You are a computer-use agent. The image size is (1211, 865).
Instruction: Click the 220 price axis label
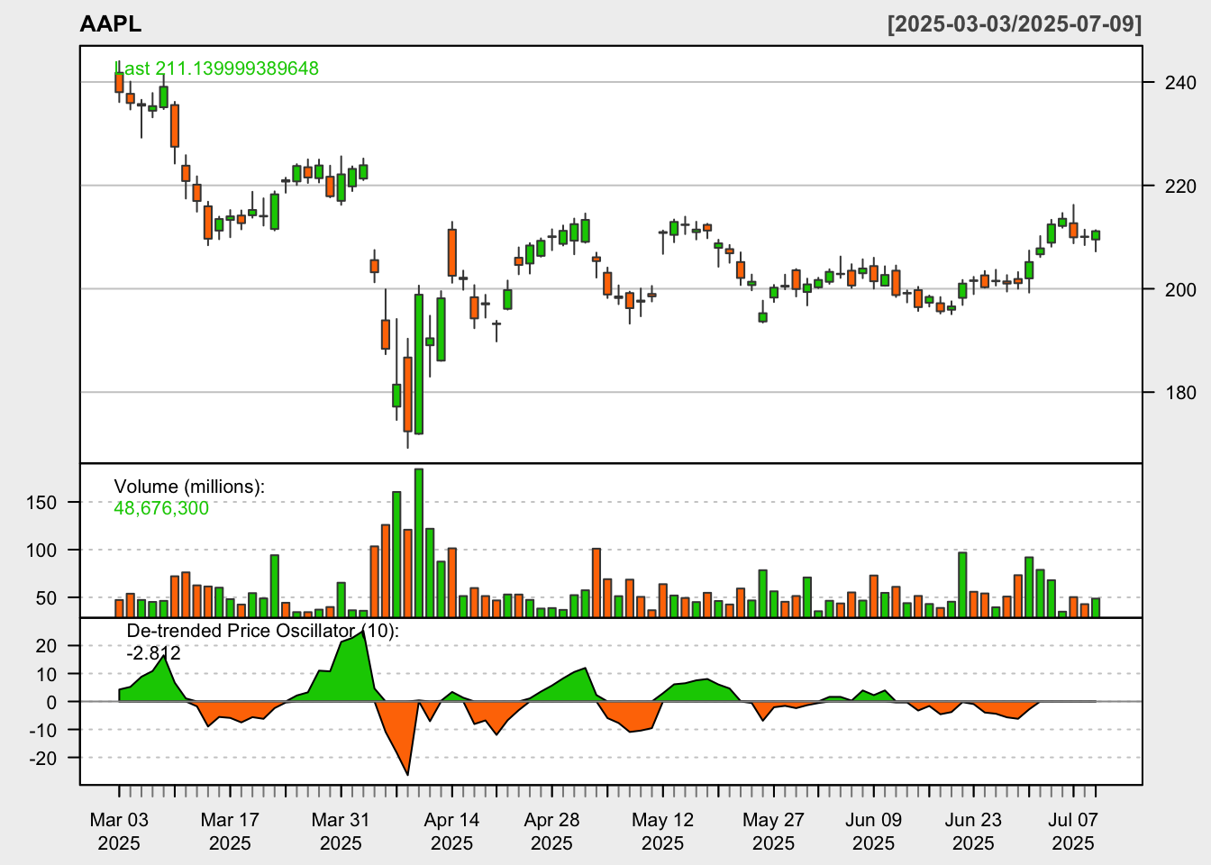(x=1181, y=187)
